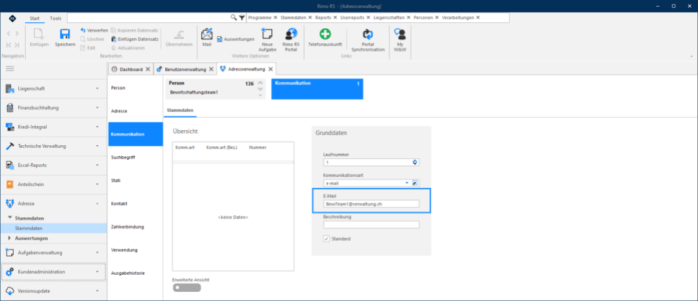698x301 pixels.
Task: Select the Stammdaten tree leaf item
Action: (29, 228)
